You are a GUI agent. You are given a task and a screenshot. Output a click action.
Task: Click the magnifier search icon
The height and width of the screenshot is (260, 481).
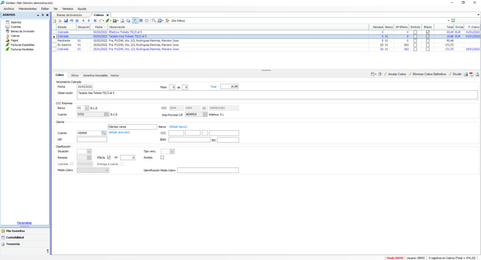154,21
